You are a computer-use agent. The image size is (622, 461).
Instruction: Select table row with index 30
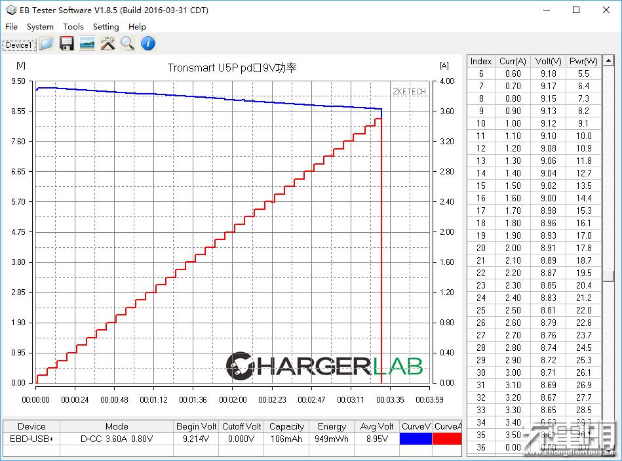[x=534, y=372]
